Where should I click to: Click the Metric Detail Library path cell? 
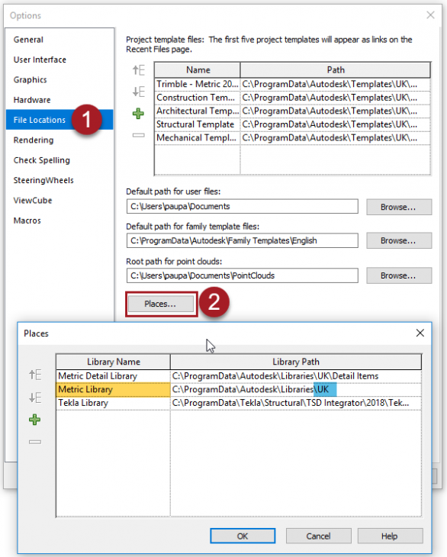[x=296, y=376]
